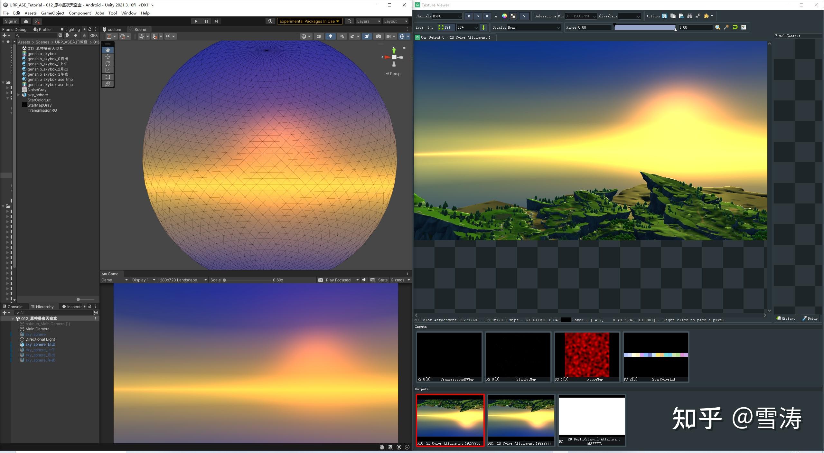Select the pixel picker eyedropper in Texture Viewer
Viewport: 824px width, 453px height.
(726, 27)
